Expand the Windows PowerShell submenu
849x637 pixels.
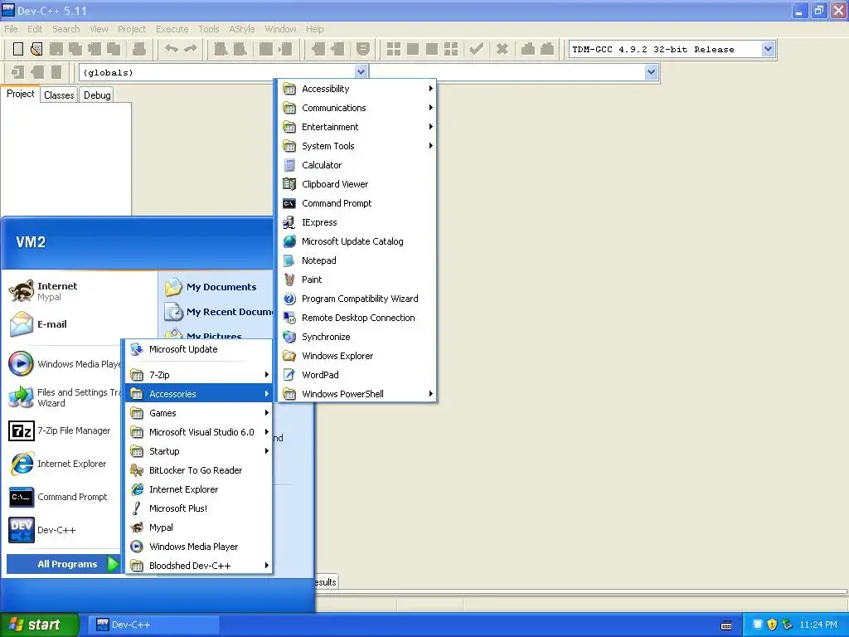pos(357,394)
